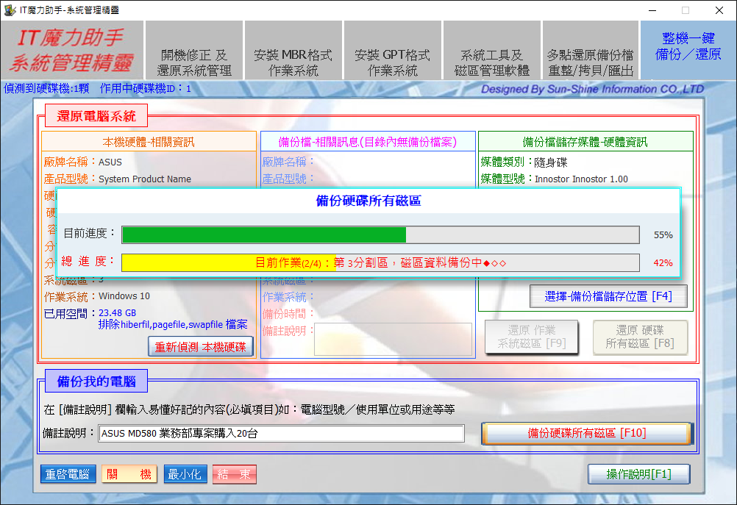
Task: Click 還原 作業系統磁區 [F9] button
Action: (x=532, y=337)
